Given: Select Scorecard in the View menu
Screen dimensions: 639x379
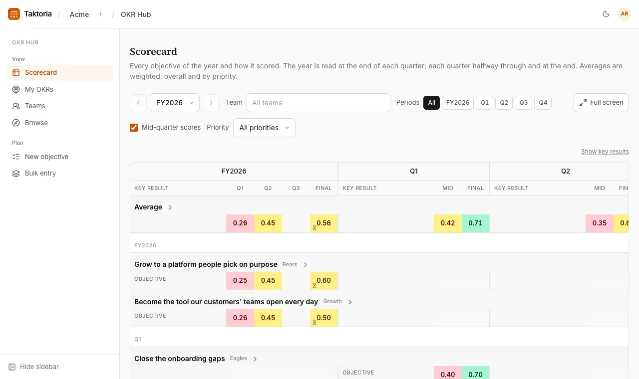Looking at the screenshot, I should pyautogui.click(x=60, y=72).
